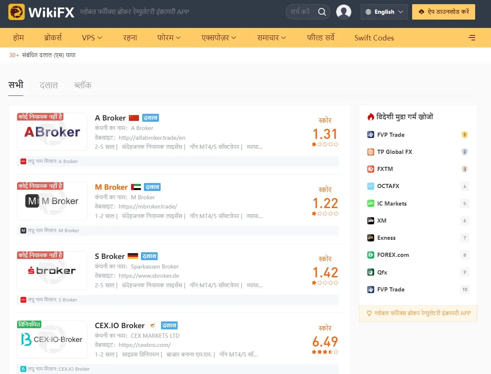Click the ग्लोबल फॉरेक्स ब्रोकर sidebar banner
The image size is (491, 374).
tap(418, 313)
